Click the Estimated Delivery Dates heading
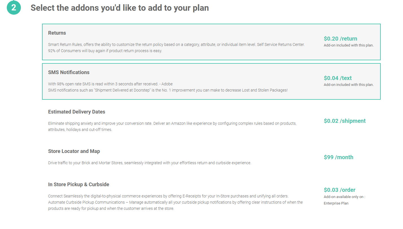The image size is (403, 229). click(x=77, y=112)
